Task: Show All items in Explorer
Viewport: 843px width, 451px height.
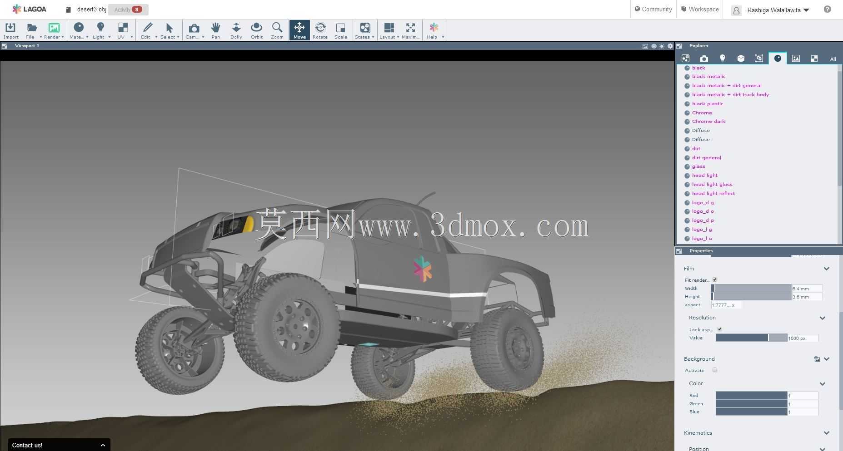Action: tap(833, 59)
